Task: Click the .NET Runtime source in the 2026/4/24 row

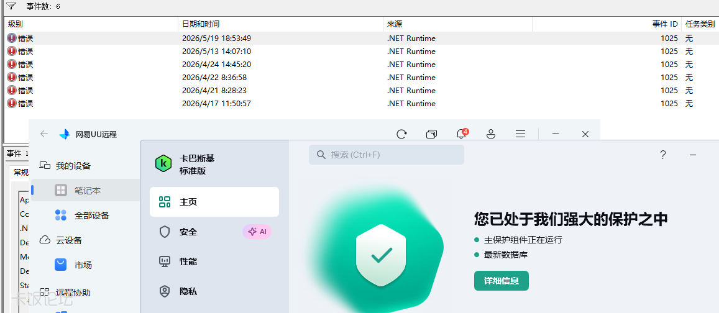Action: 411,65
